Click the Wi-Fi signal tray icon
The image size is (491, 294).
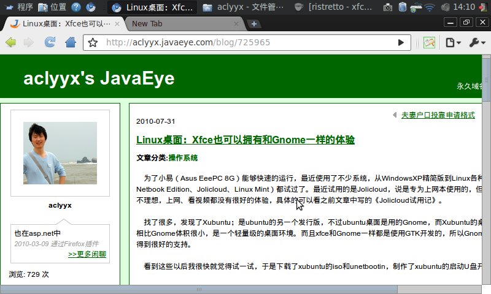click(x=430, y=7)
